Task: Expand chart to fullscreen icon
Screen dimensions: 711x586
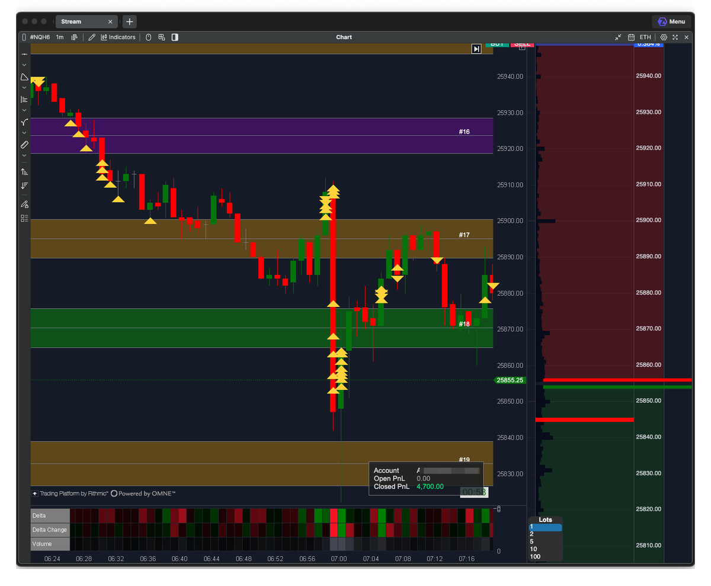Action: [x=675, y=37]
